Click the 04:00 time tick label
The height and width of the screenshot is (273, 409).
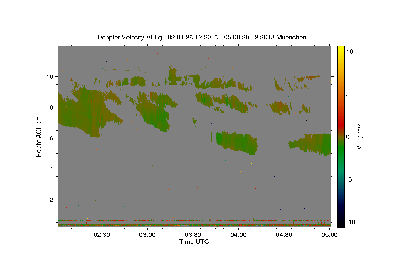[239, 235]
